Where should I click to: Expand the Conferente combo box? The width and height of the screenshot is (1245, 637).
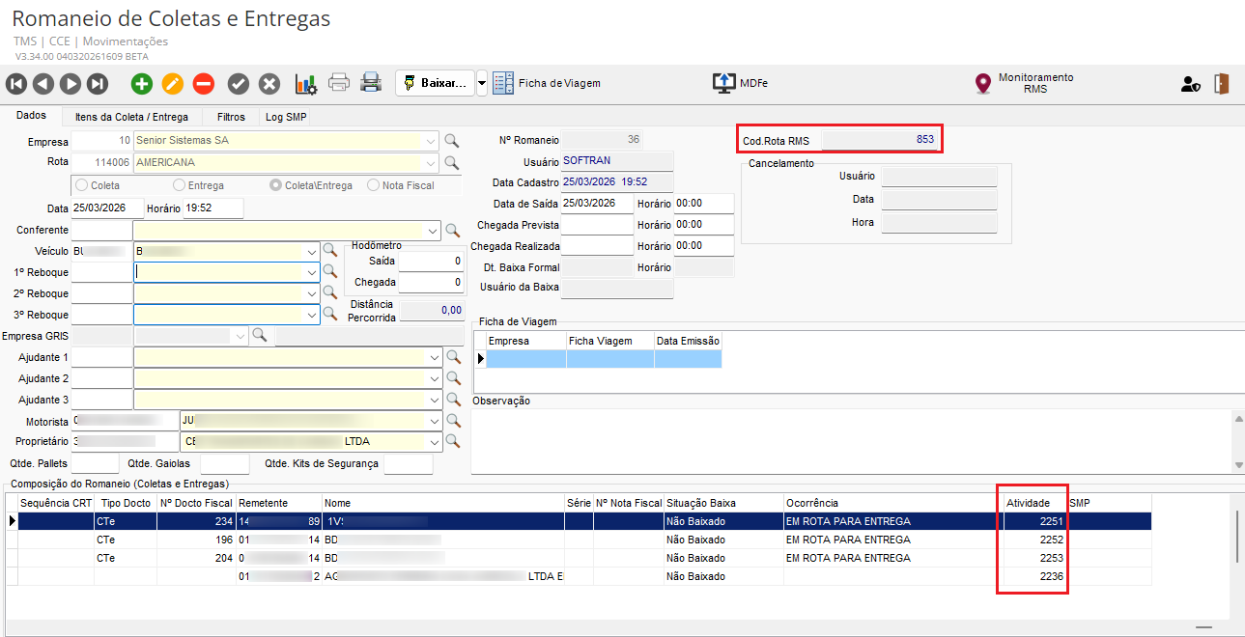(x=431, y=231)
